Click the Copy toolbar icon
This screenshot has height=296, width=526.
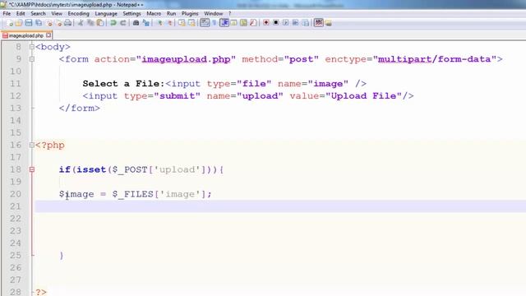(90, 23)
